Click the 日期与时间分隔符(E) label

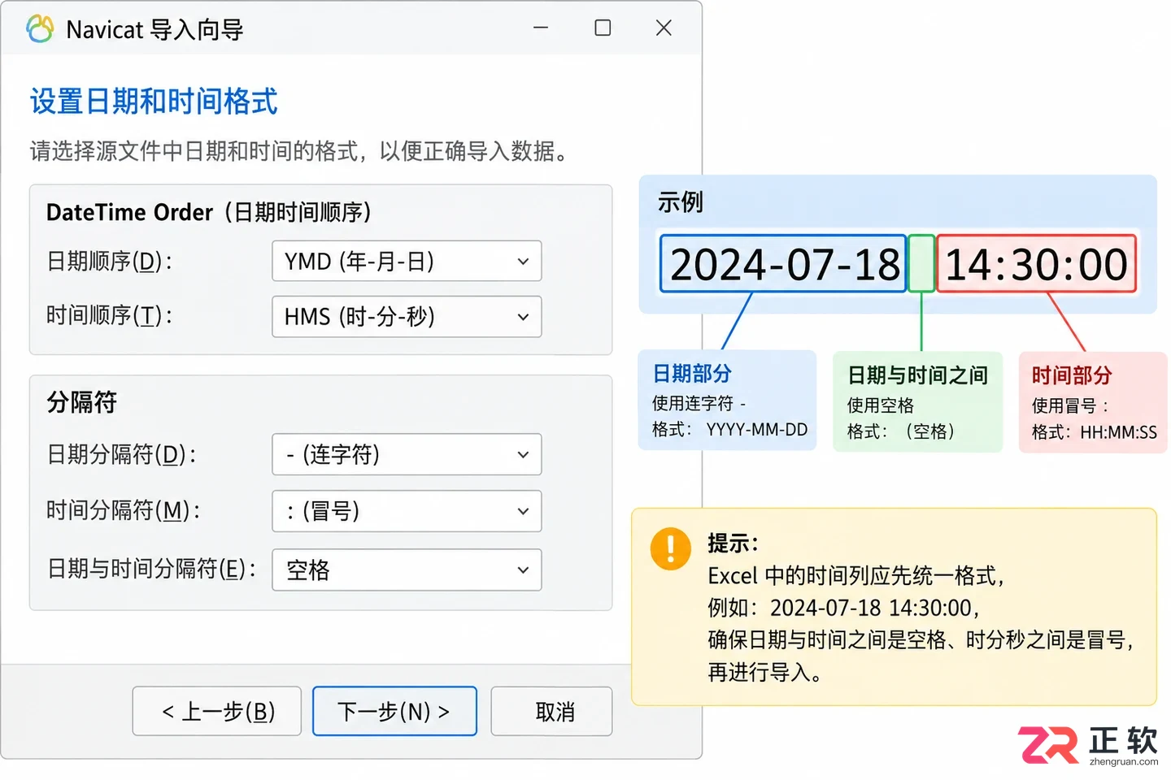pyautogui.click(x=151, y=569)
